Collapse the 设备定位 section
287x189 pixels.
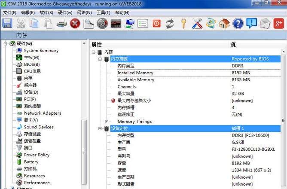100,128
